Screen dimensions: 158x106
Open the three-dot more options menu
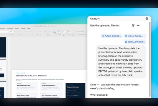pos(138,25)
